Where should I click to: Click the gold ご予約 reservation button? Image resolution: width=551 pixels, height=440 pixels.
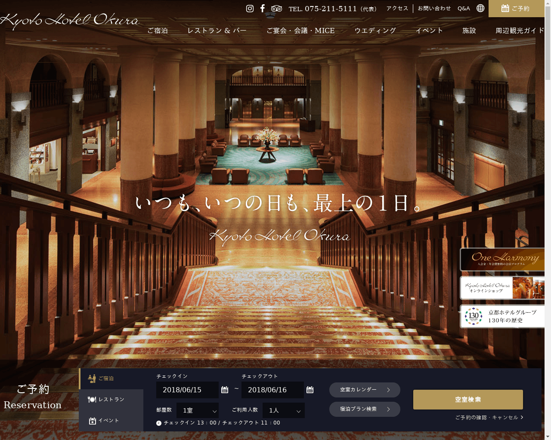[517, 9]
